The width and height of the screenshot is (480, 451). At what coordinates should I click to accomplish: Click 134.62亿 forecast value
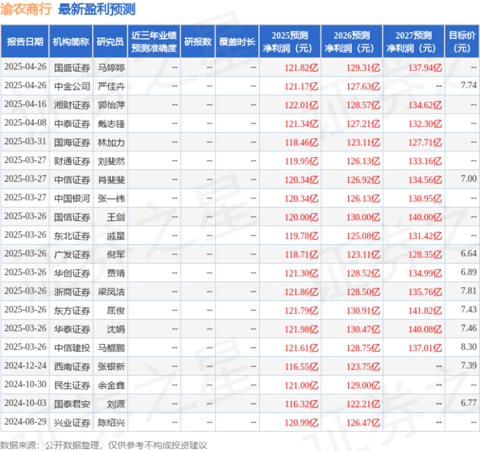click(x=425, y=105)
